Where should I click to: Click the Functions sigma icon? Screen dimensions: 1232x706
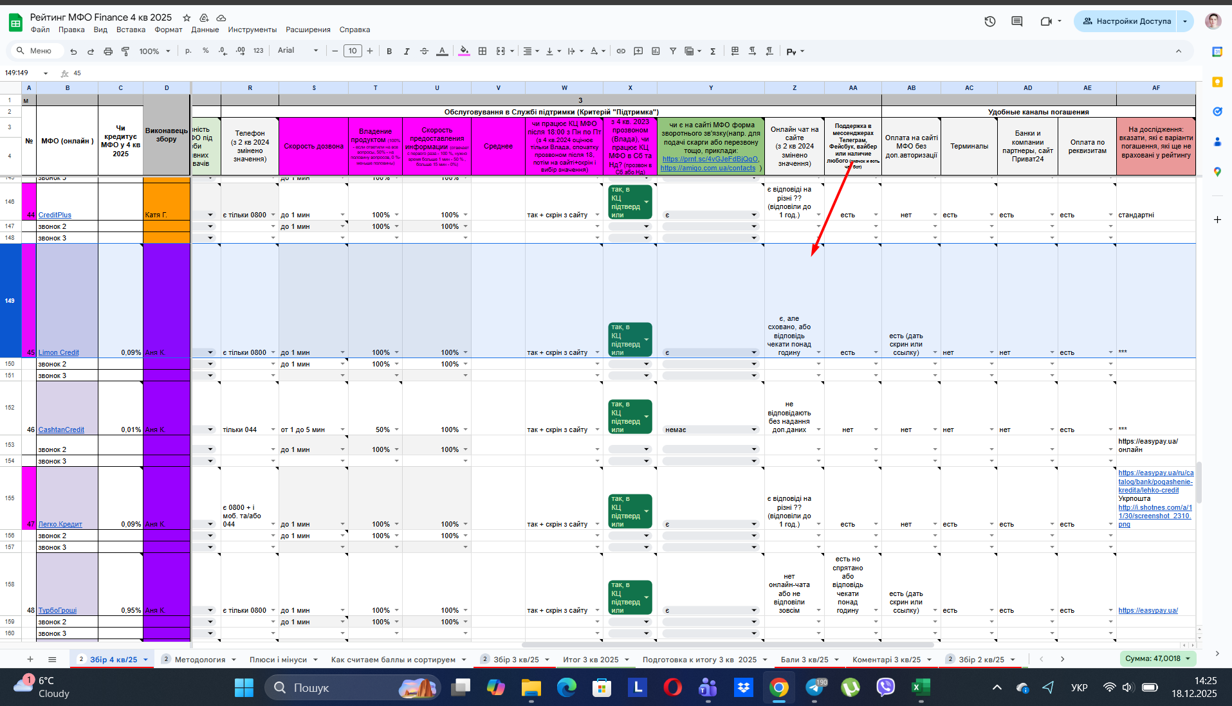coord(713,51)
